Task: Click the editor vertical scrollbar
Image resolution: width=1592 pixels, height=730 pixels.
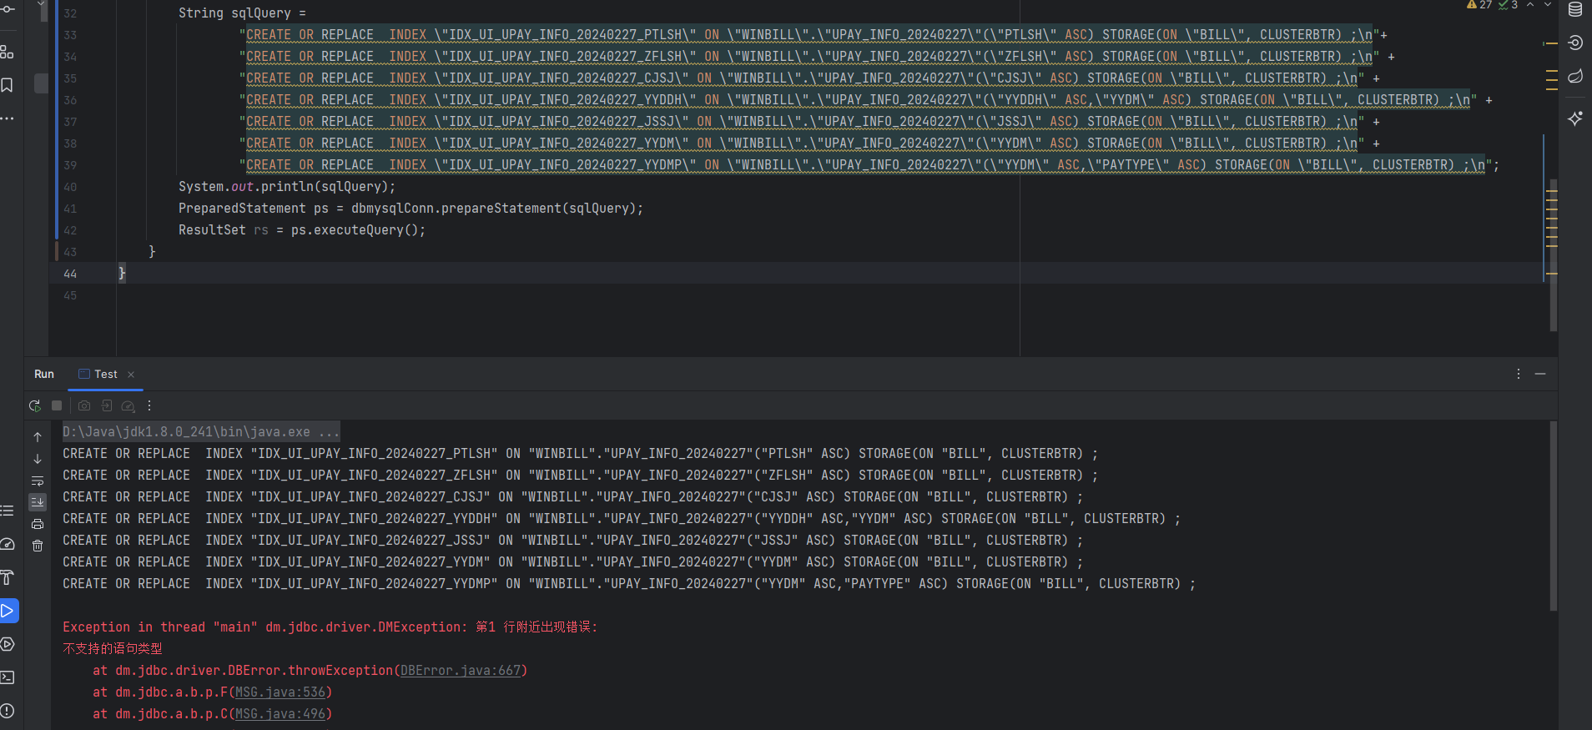Action: tap(1553, 254)
